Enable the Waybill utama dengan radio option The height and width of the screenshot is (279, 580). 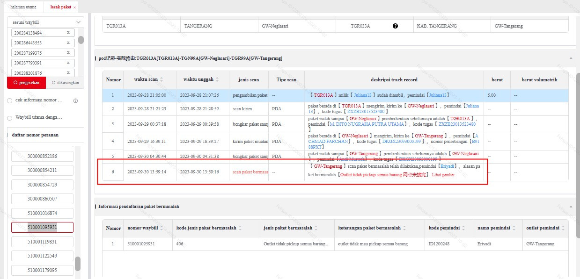[10, 118]
